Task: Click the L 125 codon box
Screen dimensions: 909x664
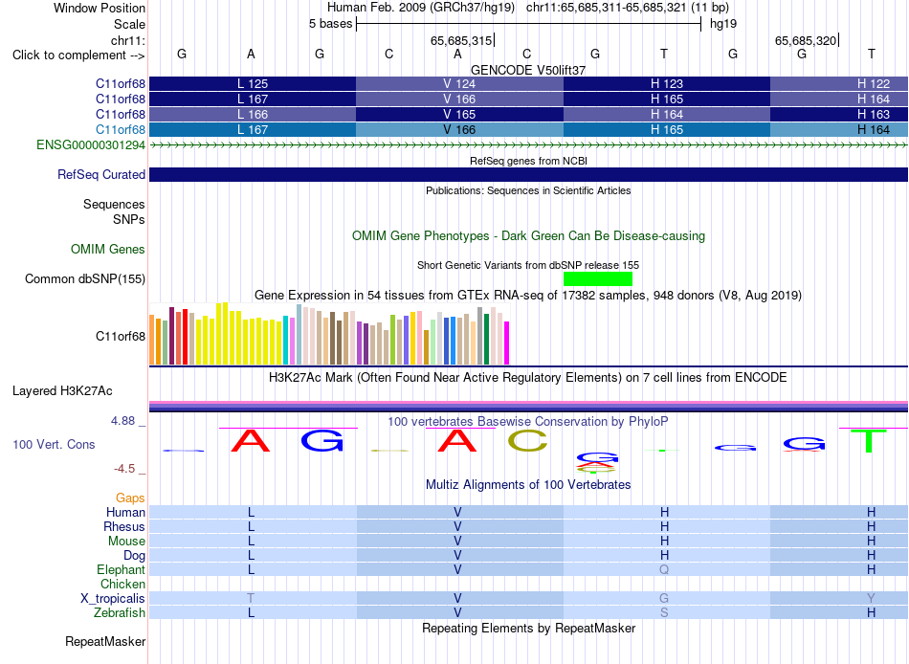Action: tap(253, 83)
